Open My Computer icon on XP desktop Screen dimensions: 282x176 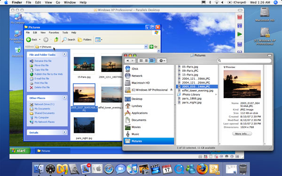point(18,18)
